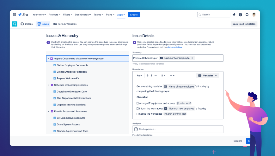The height and width of the screenshot is (156, 275).
Task: Check Inform the team about checklist item
Action: (137, 109)
